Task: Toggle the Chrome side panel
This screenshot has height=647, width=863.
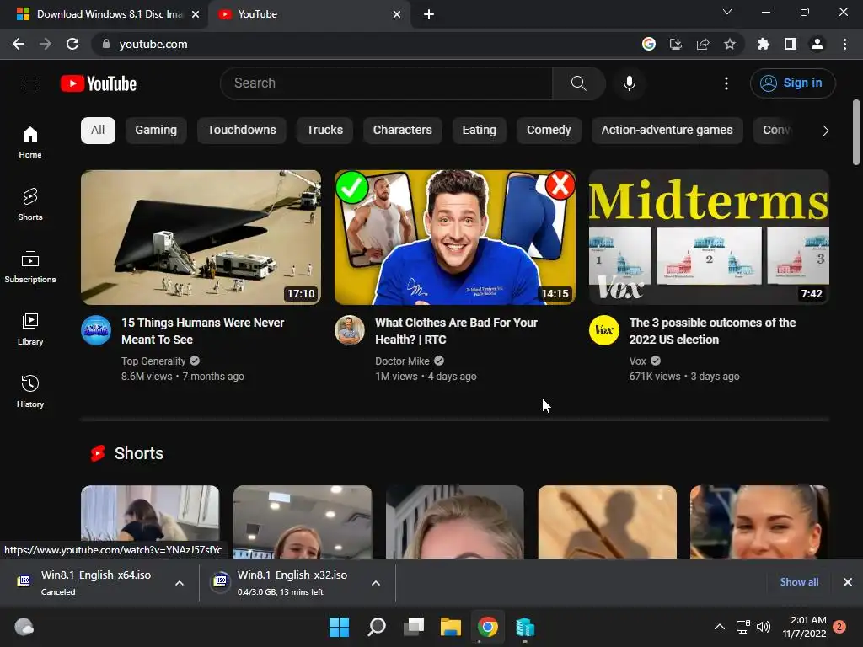Action: click(791, 44)
